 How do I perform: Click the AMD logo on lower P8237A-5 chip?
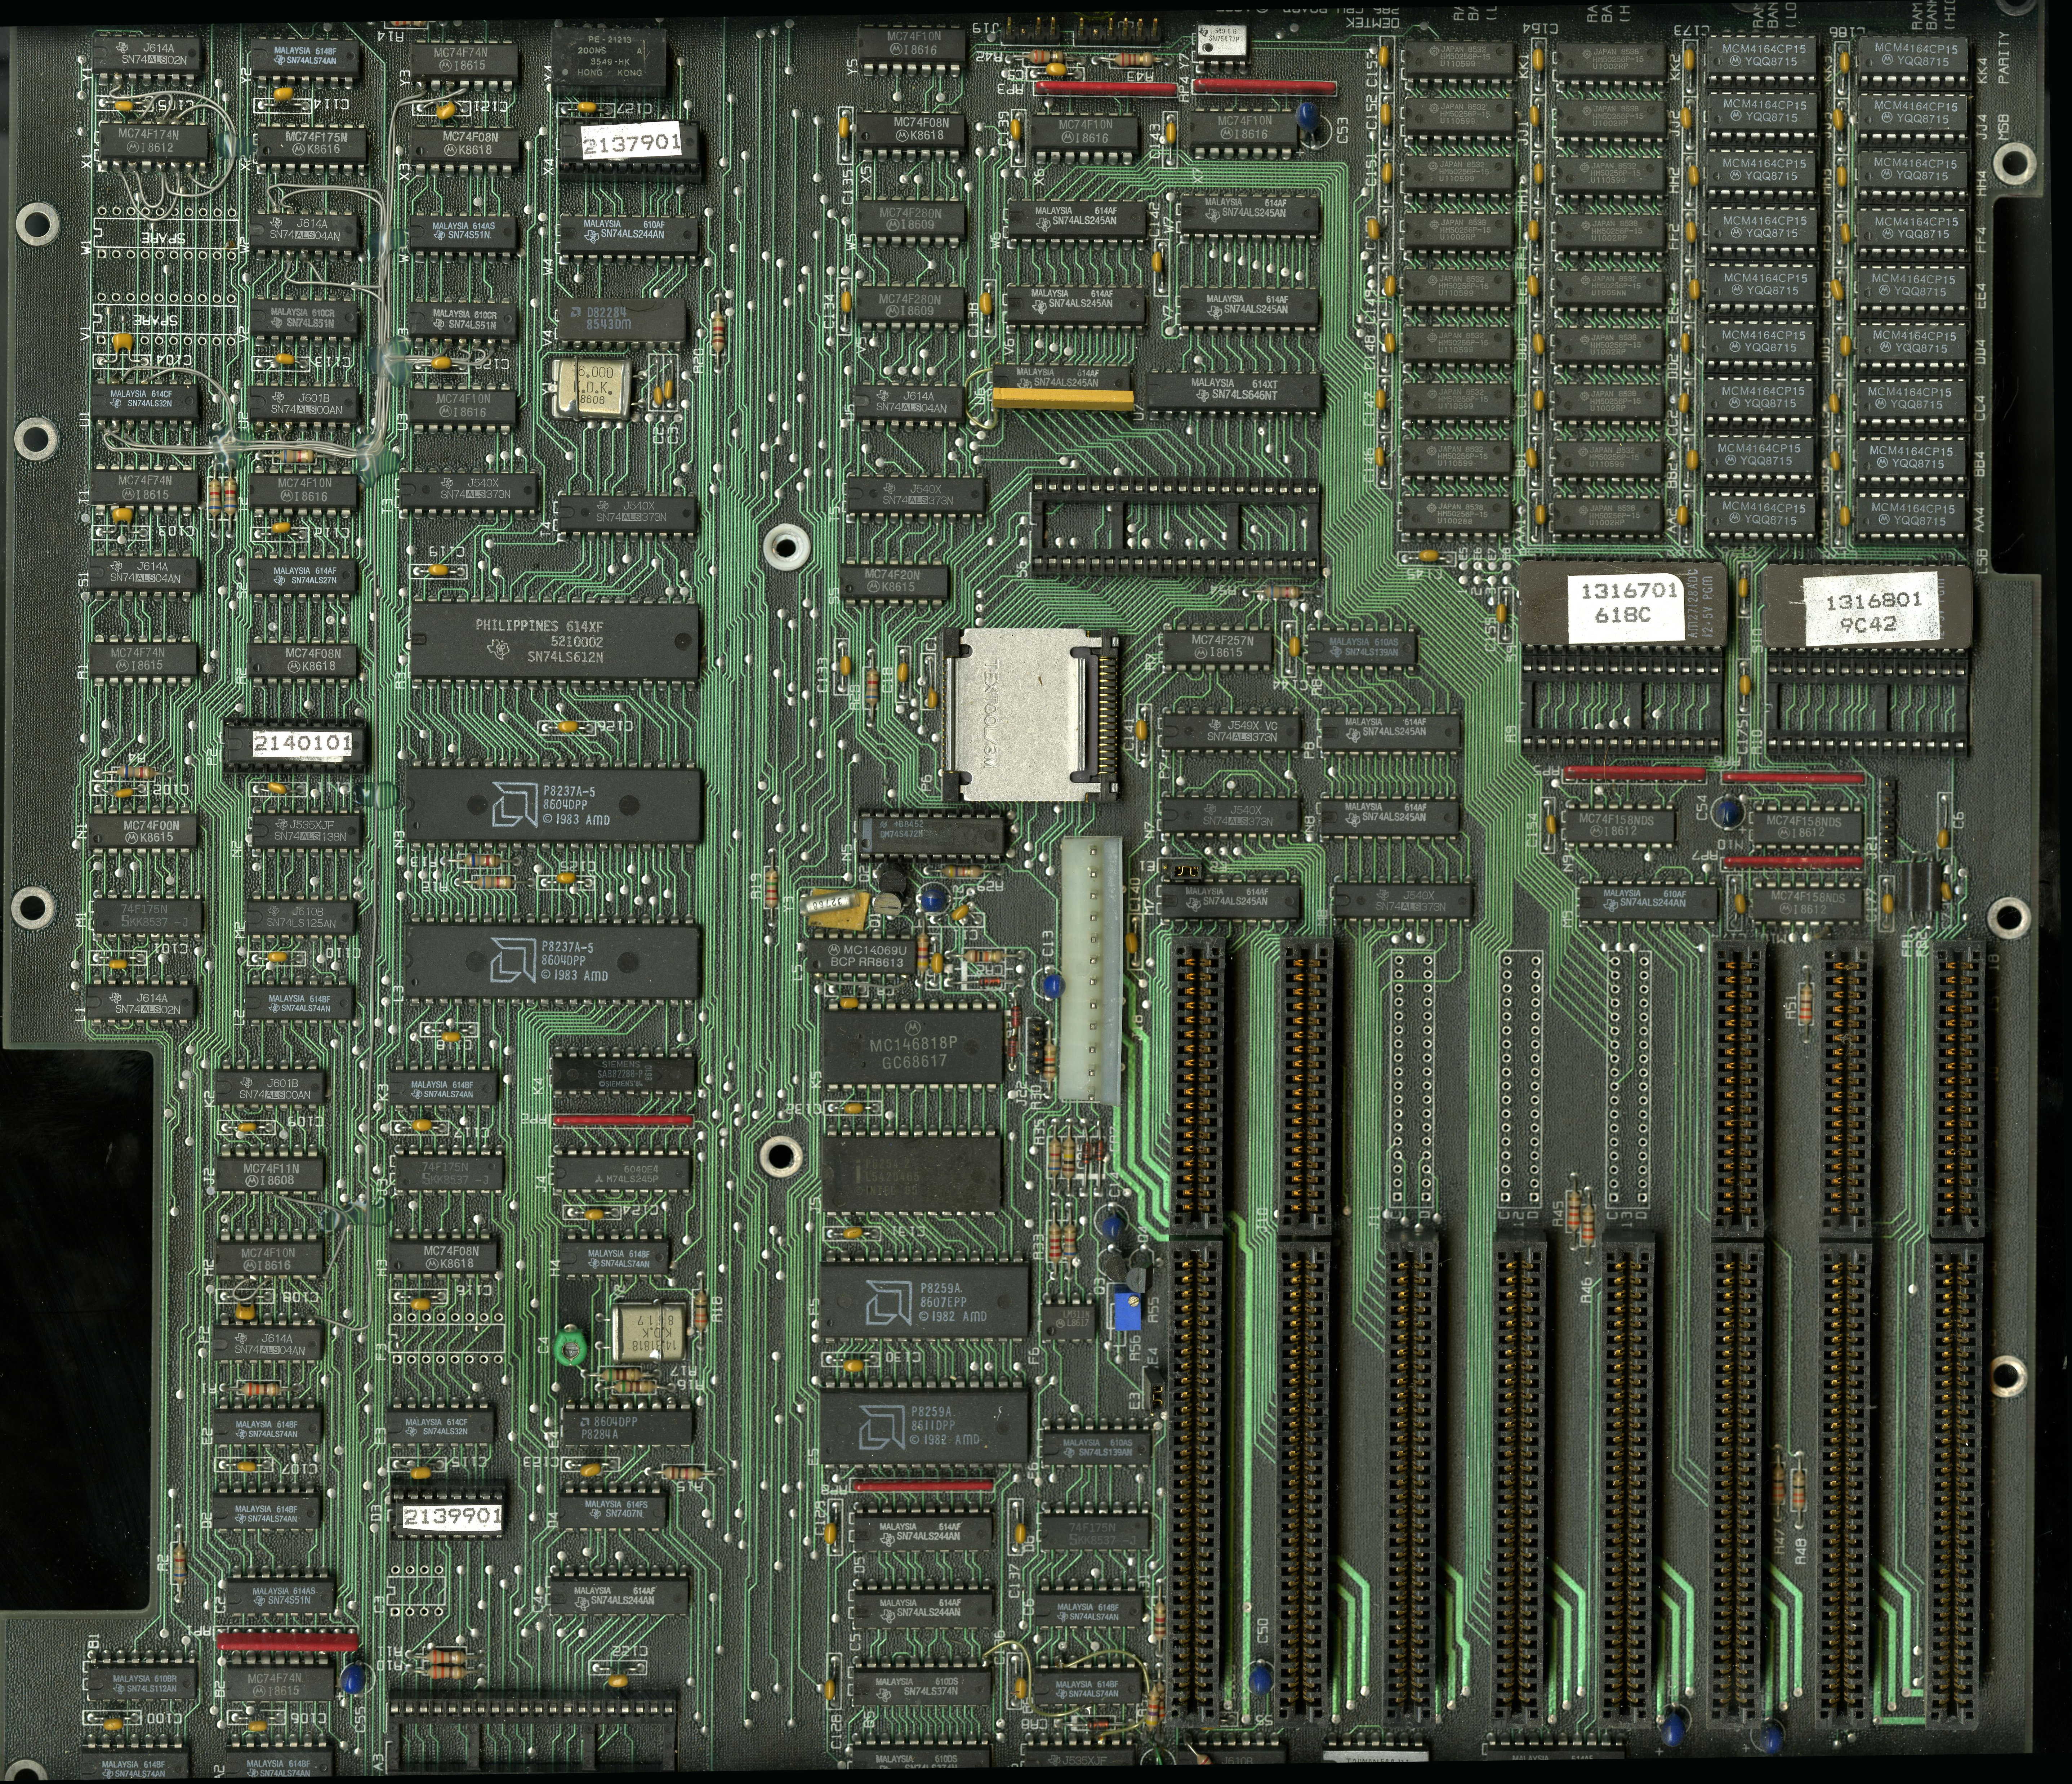click(513, 960)
